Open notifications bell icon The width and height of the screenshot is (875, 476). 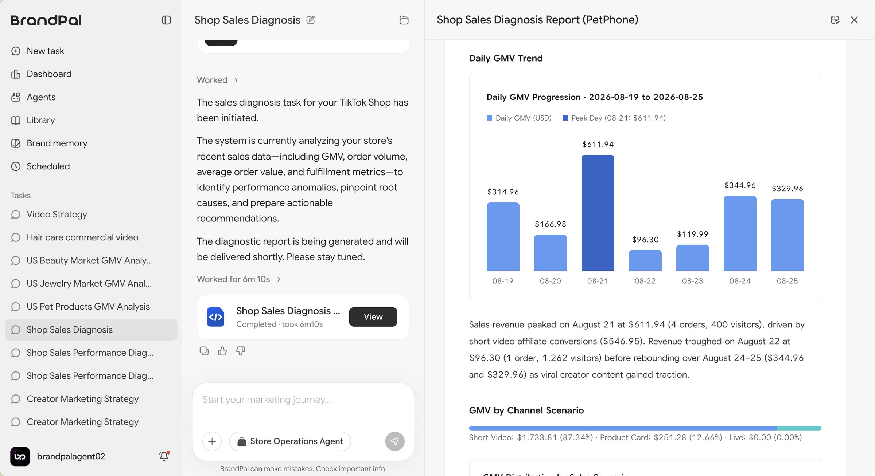[x=164, y=456]
